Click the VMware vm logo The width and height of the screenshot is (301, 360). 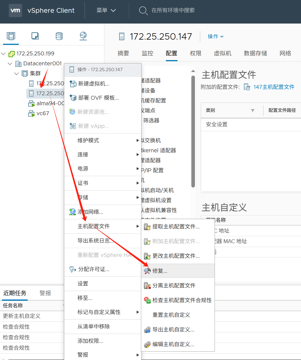tap(15, 11)
